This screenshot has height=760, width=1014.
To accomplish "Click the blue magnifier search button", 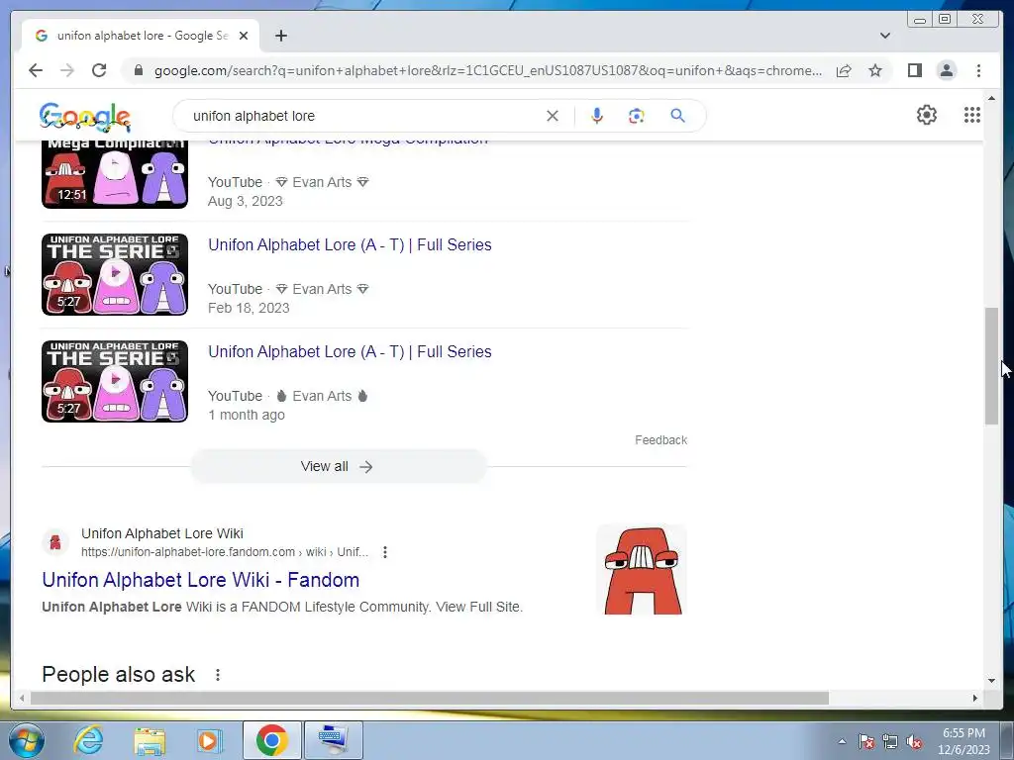I will (x=677, y=116).
